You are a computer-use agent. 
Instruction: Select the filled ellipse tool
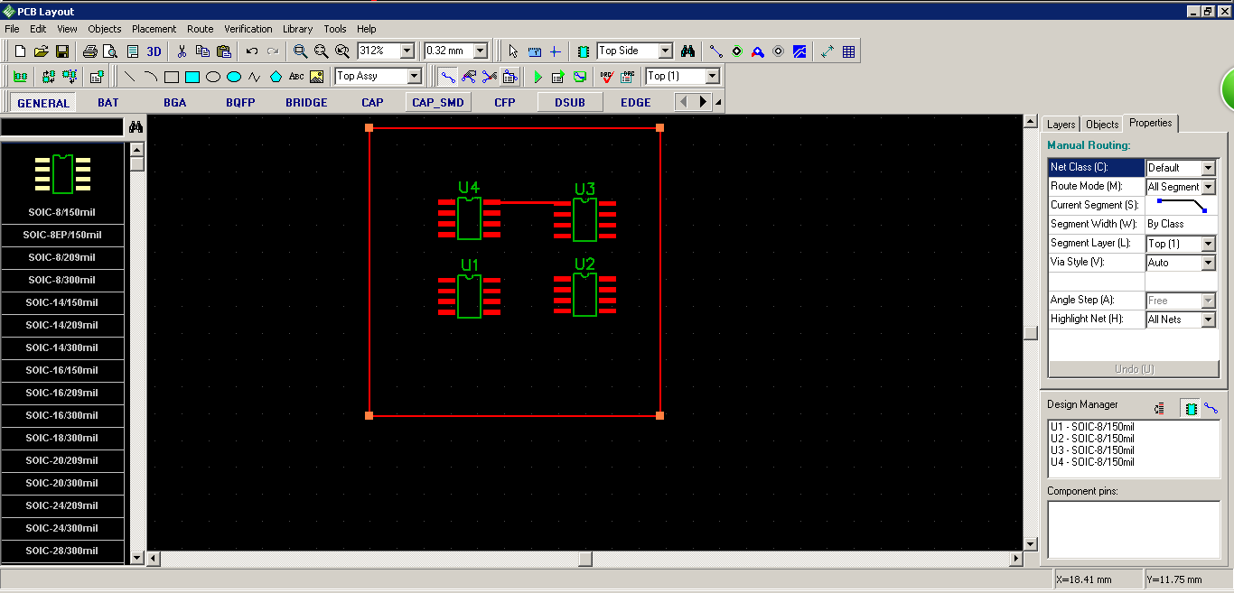[234, 77]
